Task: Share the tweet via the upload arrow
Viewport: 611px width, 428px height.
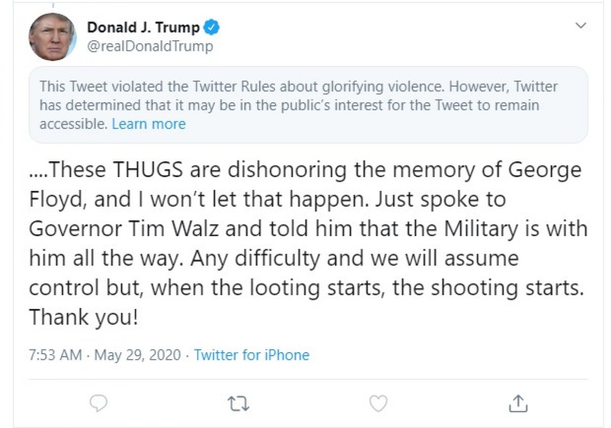Action: pyautogui.click(x=518, y=404)
